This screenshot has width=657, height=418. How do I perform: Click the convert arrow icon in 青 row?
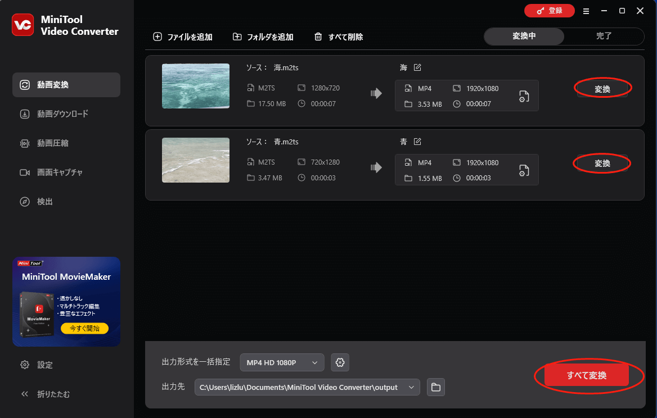[x=376, y=167]
